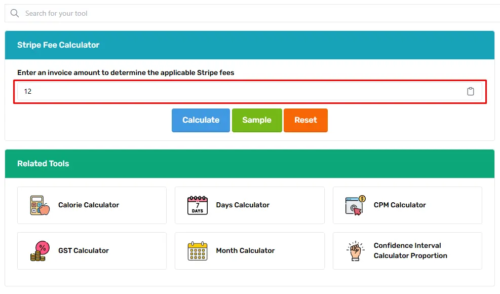Click the clipboard paste icon in amount field
This screenshot has height=294, width=500.
pos(470,91)
